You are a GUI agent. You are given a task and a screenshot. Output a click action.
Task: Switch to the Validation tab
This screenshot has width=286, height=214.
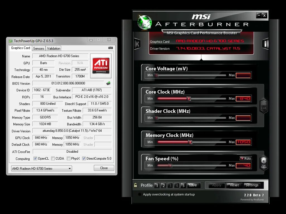(x=54, y=48)
